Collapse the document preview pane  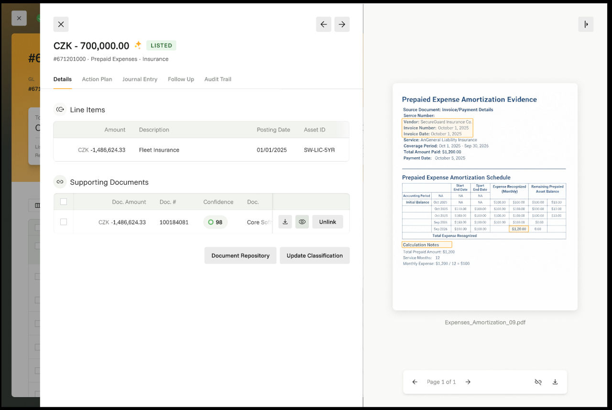click(x=586, y=24)
